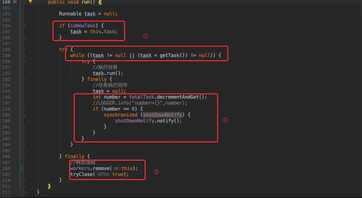Click fold end marker on line 210

coord(23,181)
